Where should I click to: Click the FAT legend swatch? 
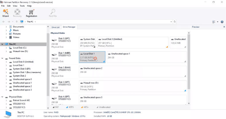point(53,107)
